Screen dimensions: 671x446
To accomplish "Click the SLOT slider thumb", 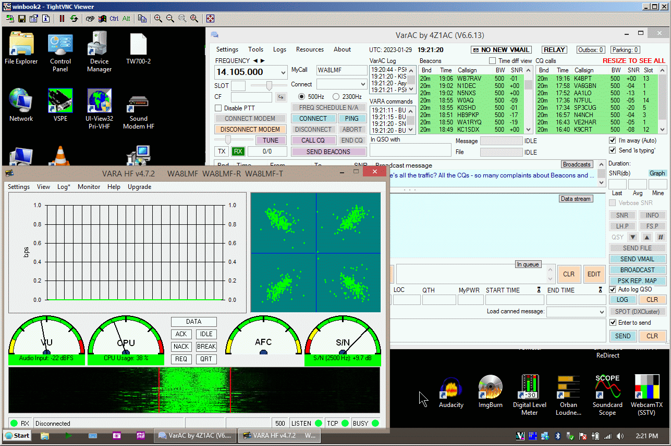I will point(269,85).
